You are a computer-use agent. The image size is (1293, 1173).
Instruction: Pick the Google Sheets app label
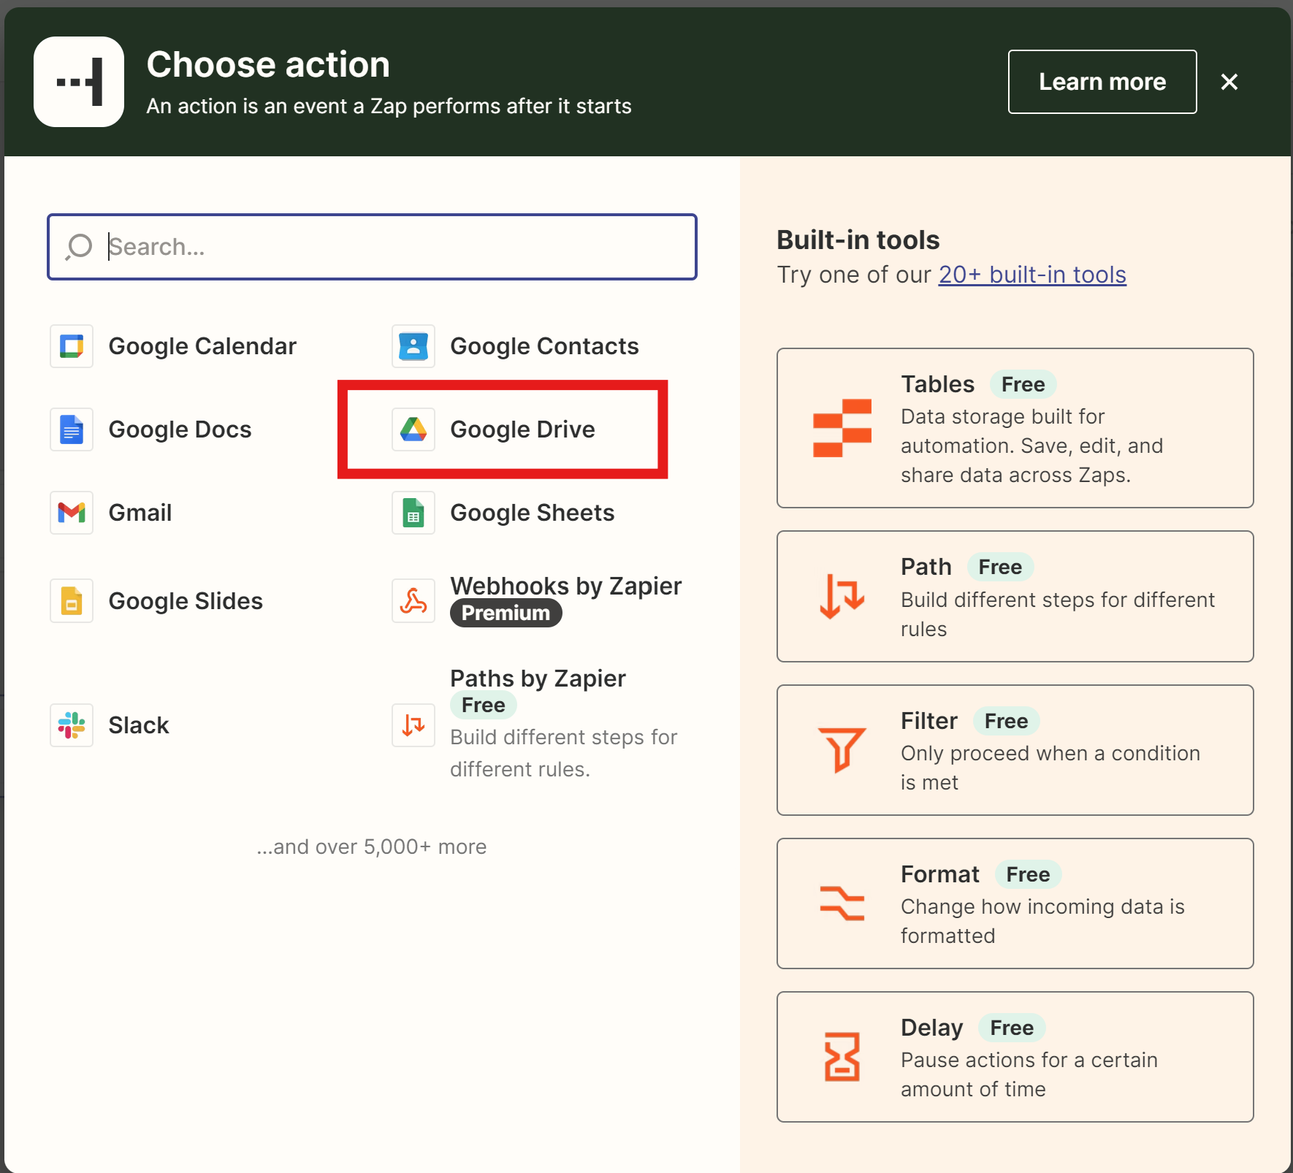click(x=532, y=513)
